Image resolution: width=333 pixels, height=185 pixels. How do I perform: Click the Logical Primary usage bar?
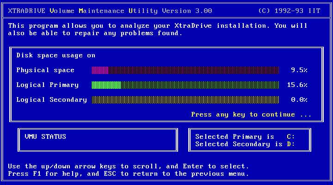pos(185,85)
